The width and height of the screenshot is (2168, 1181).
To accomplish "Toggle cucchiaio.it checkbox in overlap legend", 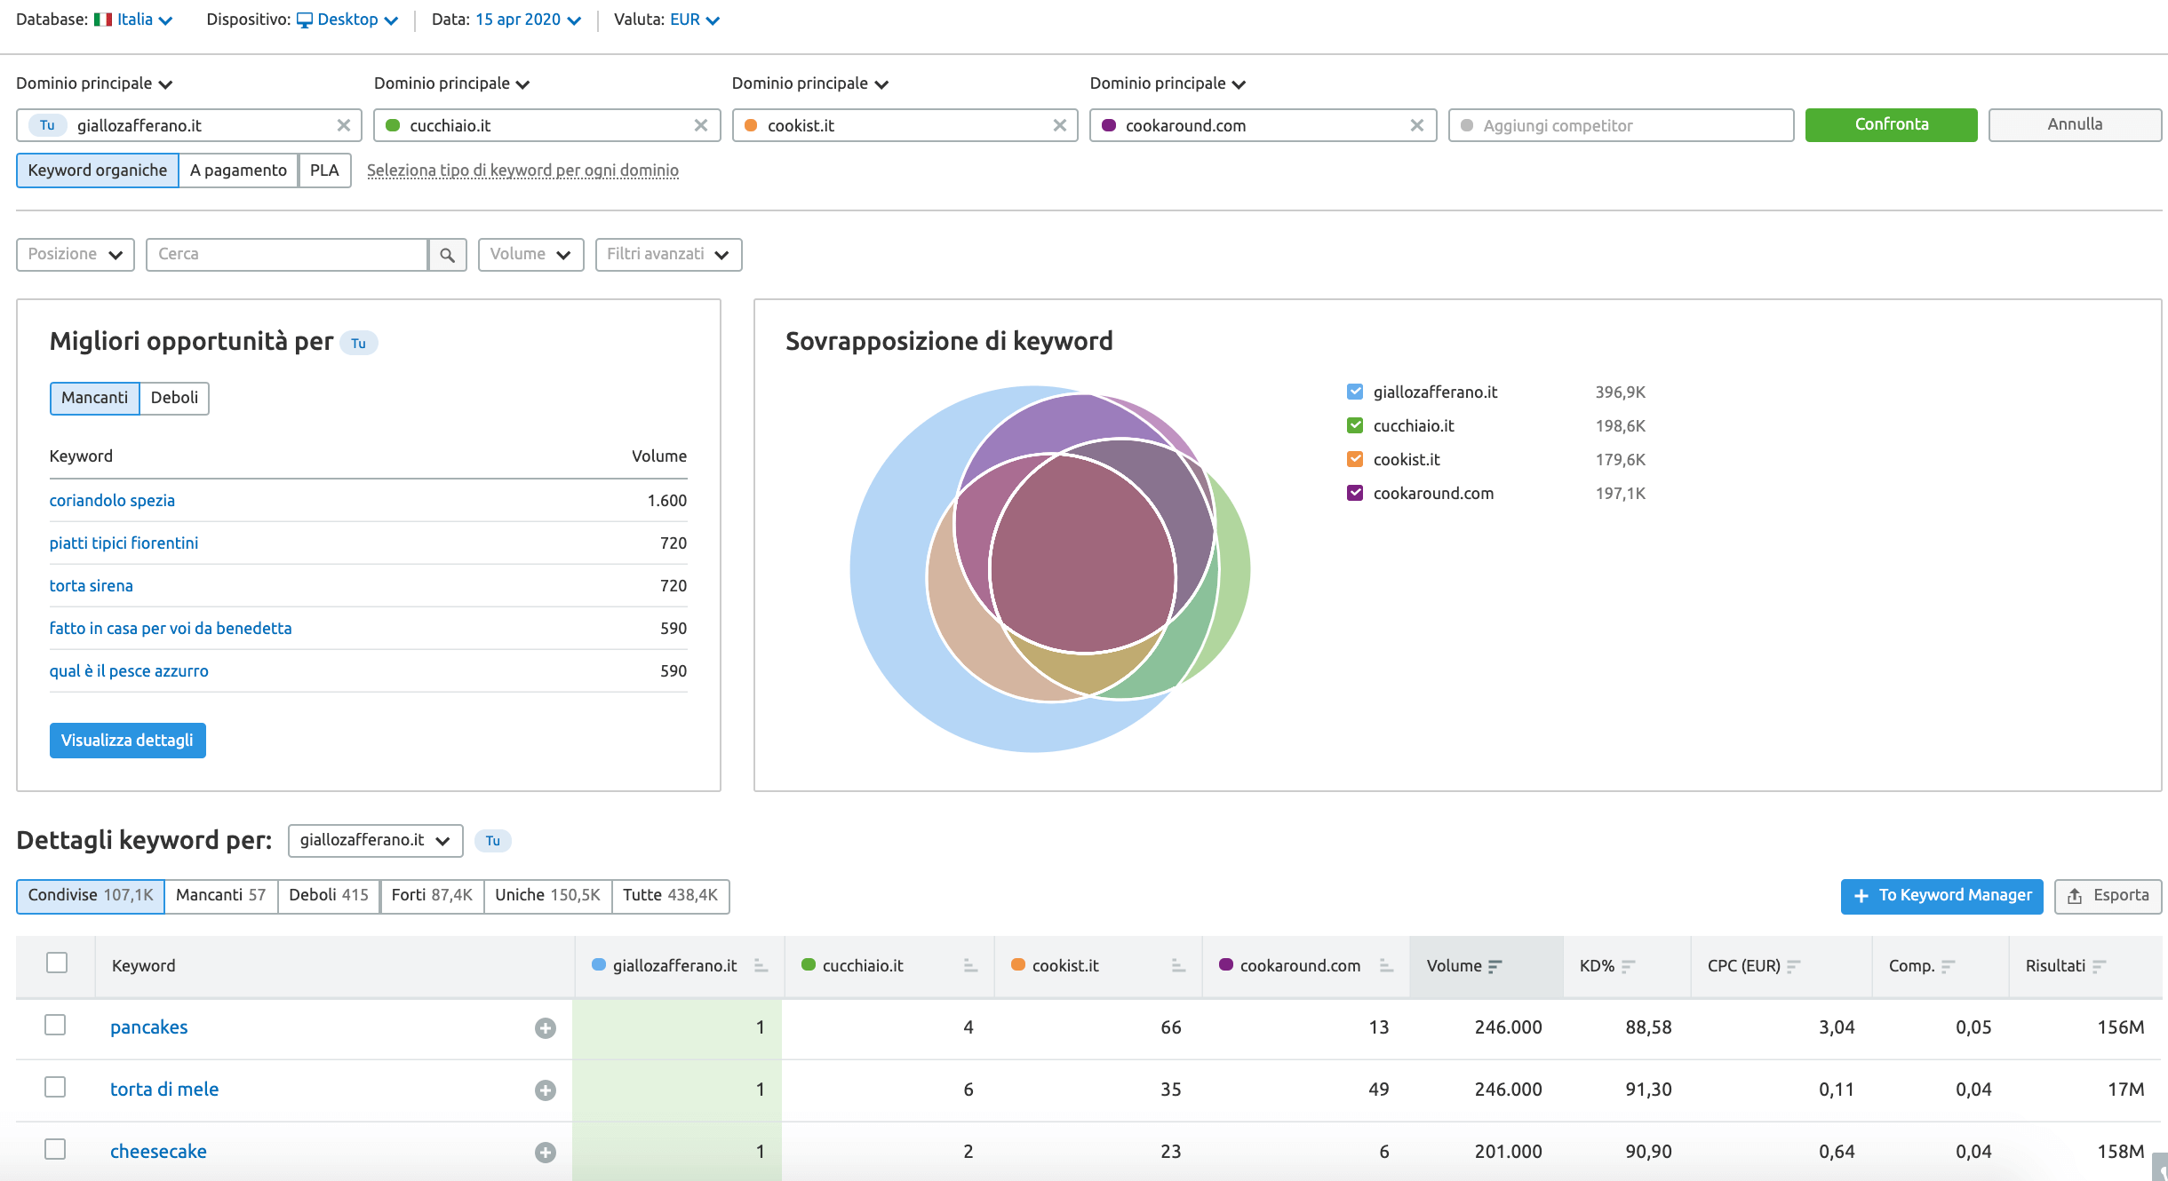I will 1355,425.
